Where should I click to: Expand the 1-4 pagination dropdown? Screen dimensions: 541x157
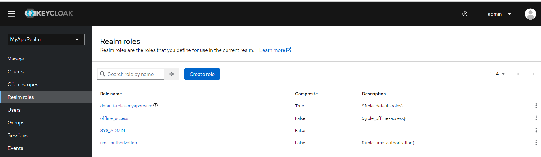tap(497, 74)
